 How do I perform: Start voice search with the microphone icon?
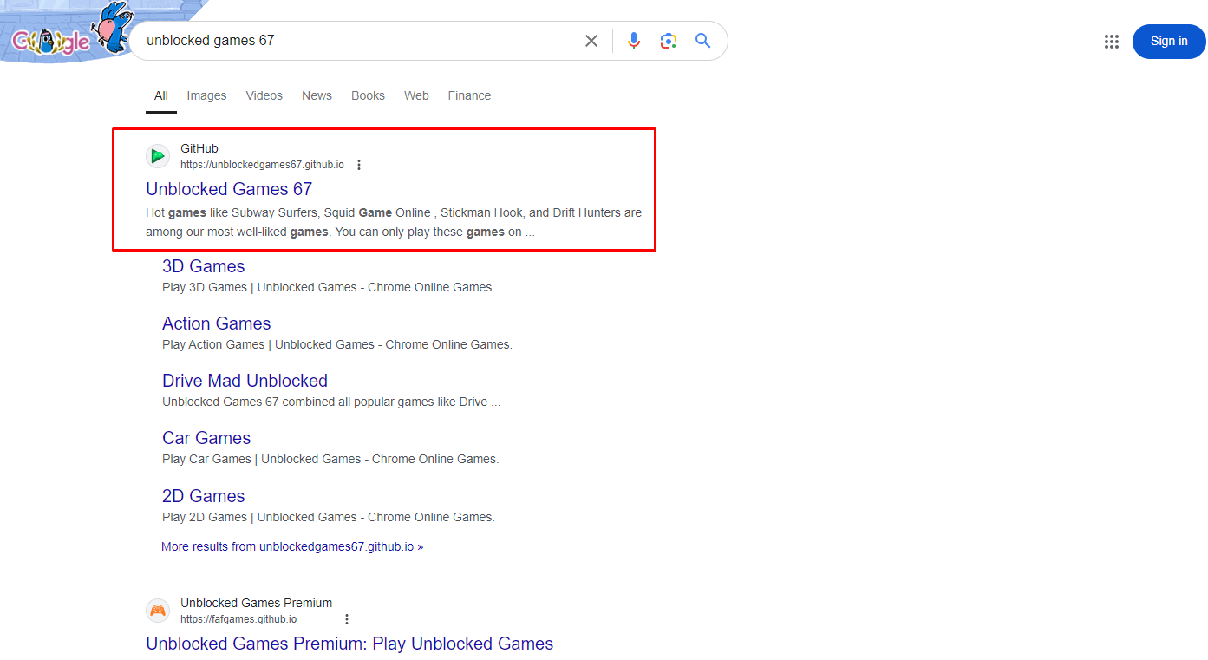tap(634, 41)
